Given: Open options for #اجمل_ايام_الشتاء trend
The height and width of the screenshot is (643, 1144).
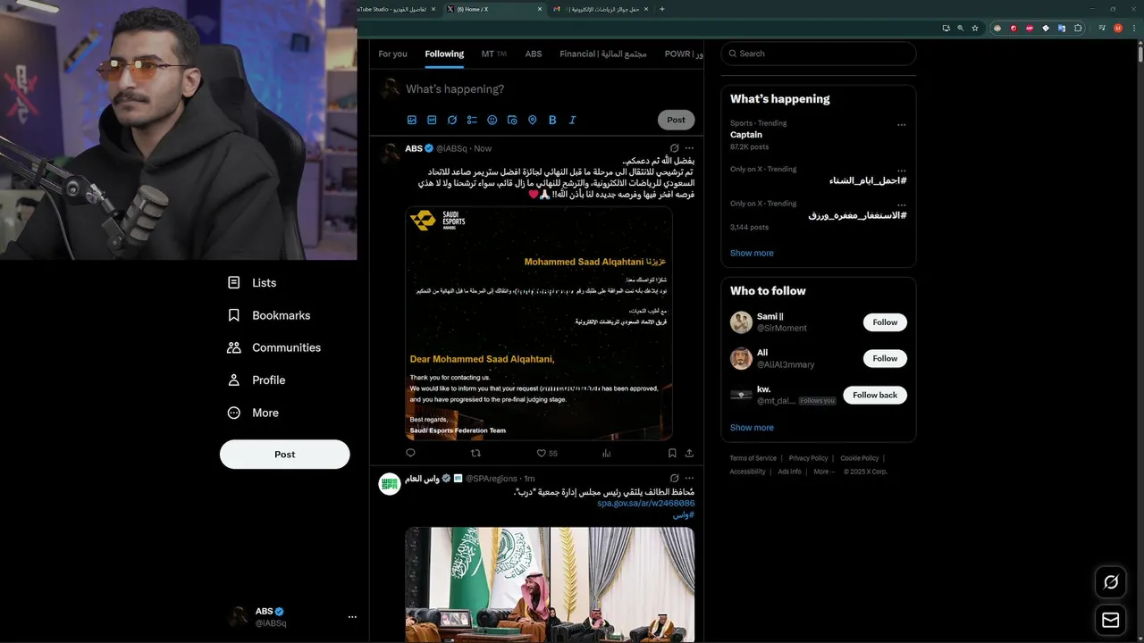Looking at the screenshot, I should pos(901,171).
